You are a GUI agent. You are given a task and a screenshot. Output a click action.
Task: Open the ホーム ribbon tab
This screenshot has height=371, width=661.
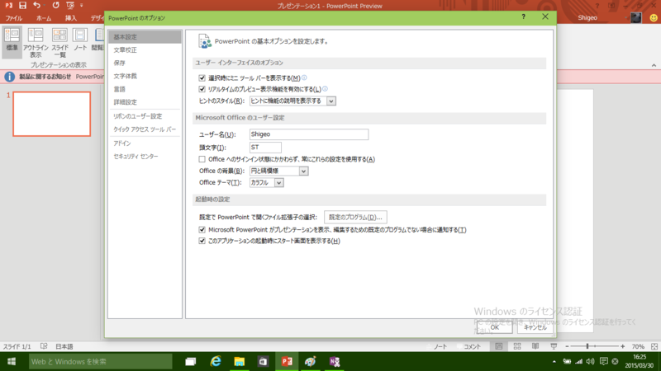tap(44, 18)
